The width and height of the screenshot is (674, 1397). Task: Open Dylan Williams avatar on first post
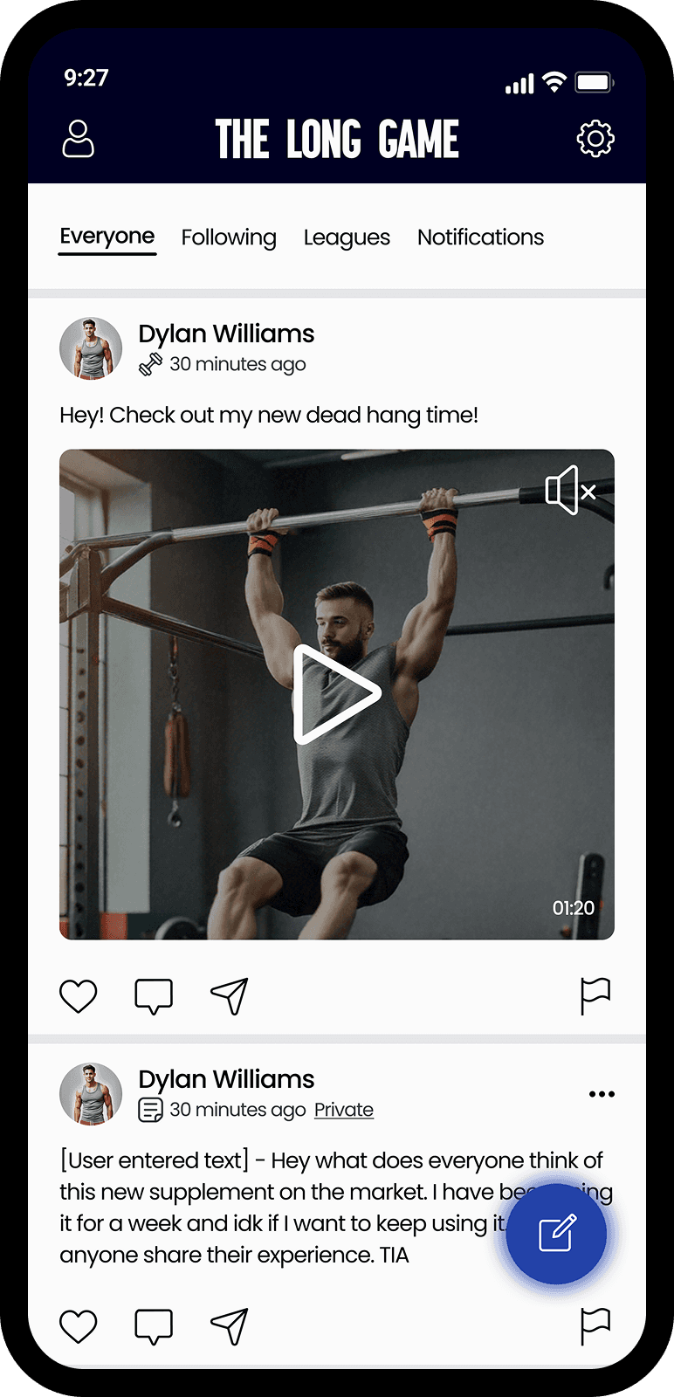click(x=91, y=348)
